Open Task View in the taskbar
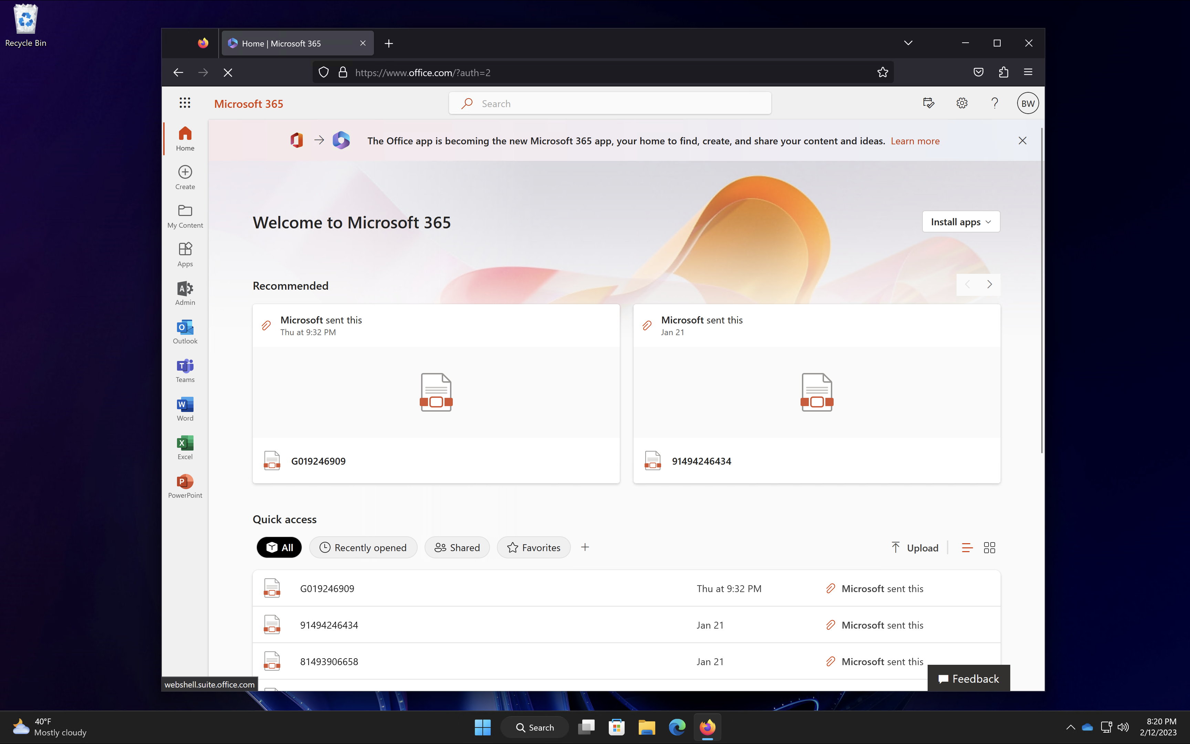The image size is (1190, 744). [x=586, y=727]
